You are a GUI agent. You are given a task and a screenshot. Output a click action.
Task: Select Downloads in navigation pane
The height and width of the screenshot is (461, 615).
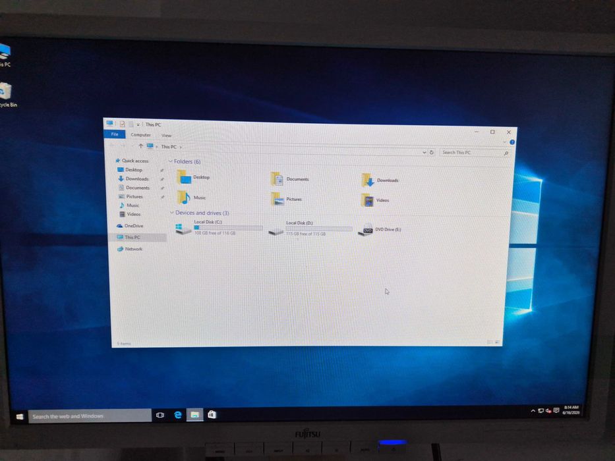point(133,178)
